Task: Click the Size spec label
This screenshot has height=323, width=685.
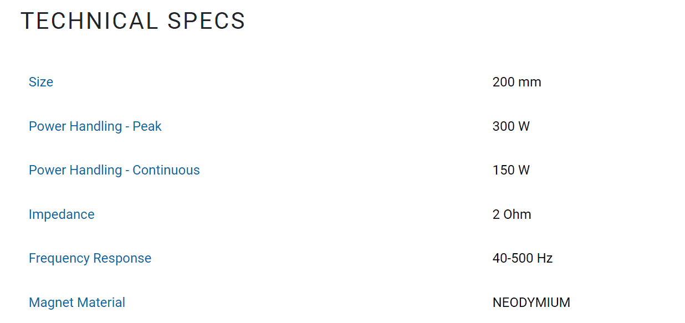Action: [41, 82]
